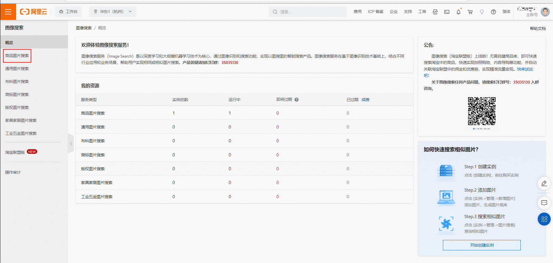Open 商品图片搜索 in the sidebar
The image size is (553, 263).
[x=17, y=56]
